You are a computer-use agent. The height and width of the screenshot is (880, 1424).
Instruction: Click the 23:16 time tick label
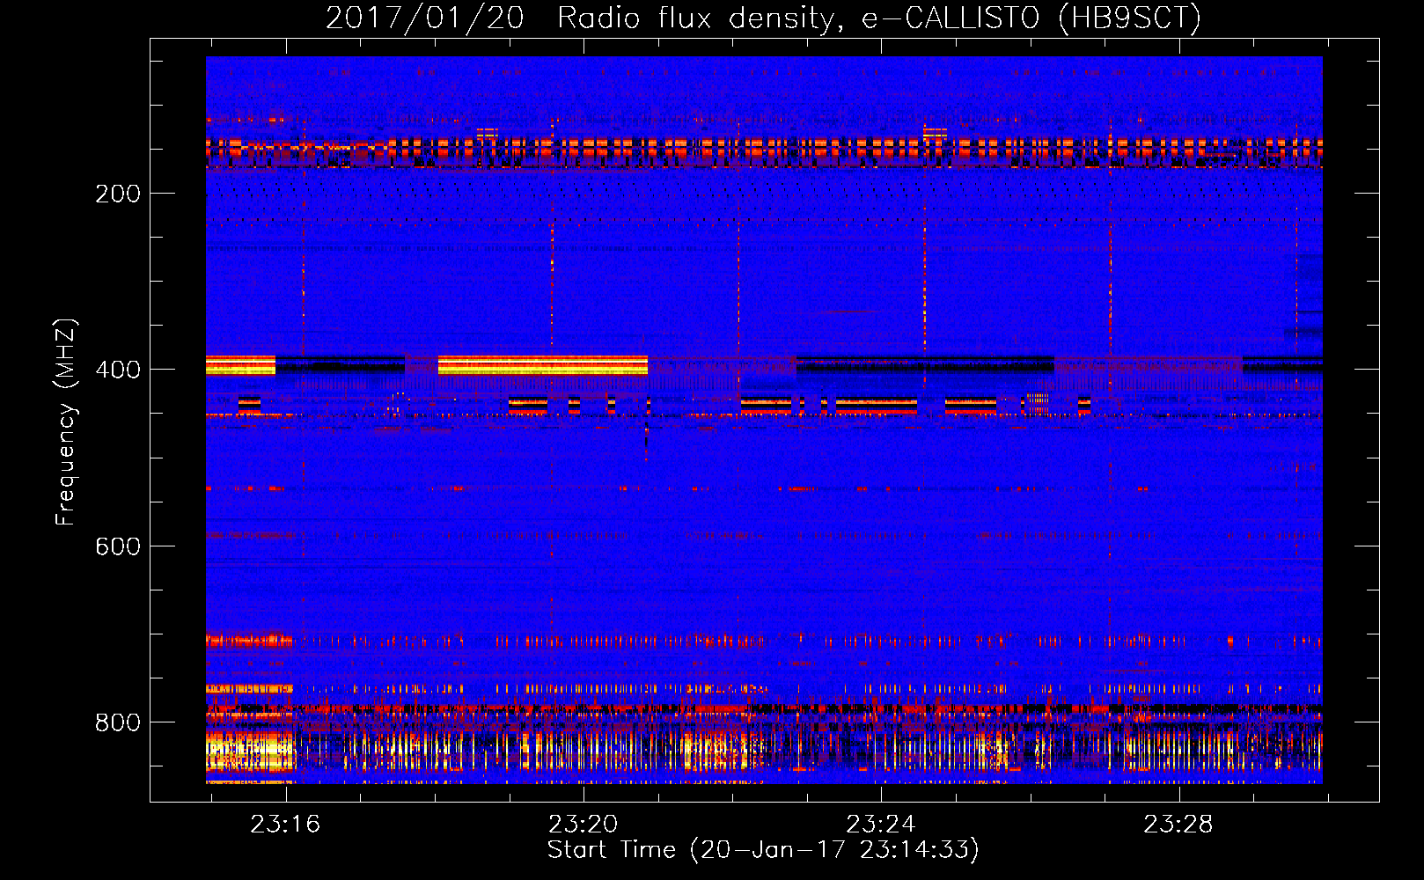pyautogui.click(x=285, y=825)
